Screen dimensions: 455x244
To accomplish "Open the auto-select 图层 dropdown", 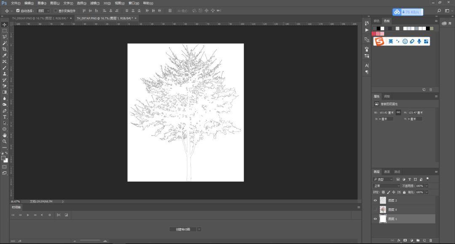I will (44, 10).
